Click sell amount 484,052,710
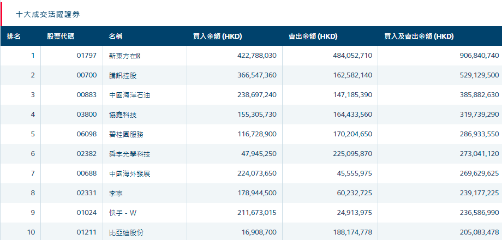This screenshot has width=502, height=240. pos(352,56)
